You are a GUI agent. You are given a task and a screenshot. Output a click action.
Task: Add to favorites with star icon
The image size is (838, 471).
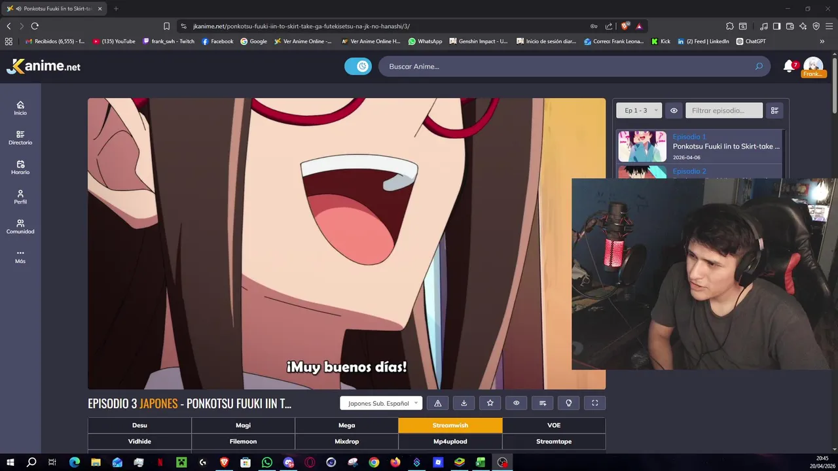coord(490,403)
